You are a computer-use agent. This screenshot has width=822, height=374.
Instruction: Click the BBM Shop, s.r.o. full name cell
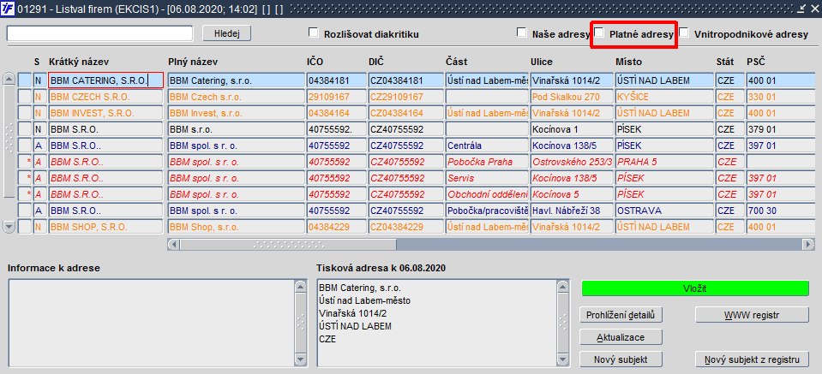tap(237, 227)
